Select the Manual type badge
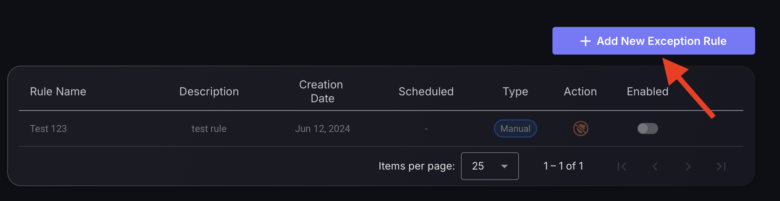This screenshot has height=201, width=780. [515, 128]
